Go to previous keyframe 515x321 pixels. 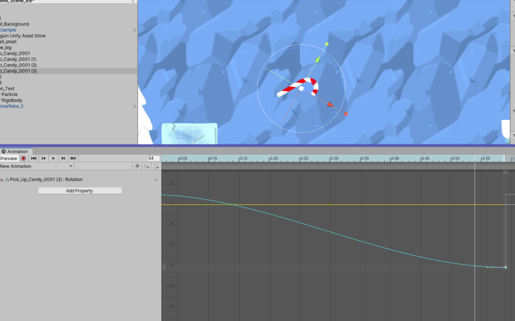44,158
